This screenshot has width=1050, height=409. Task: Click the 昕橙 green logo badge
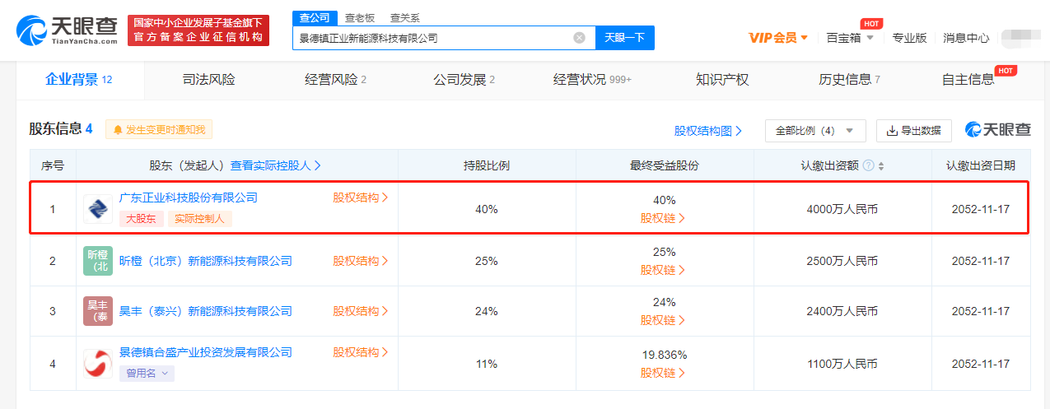(98, 260)
